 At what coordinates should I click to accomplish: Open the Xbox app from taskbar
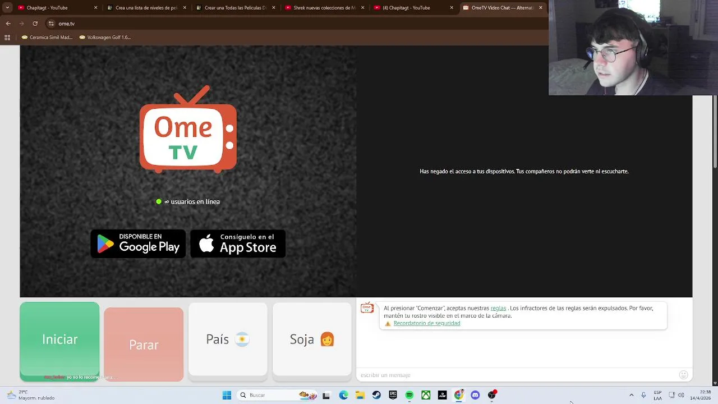426,395
